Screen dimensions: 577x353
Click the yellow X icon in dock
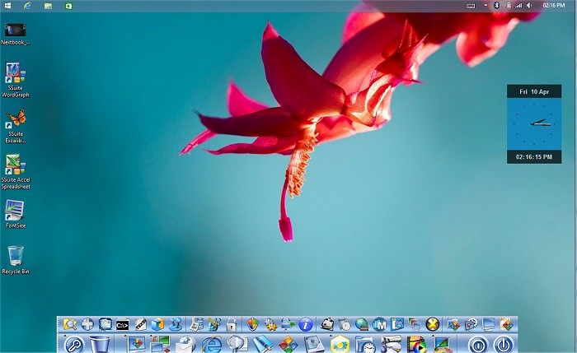[x=431, y=325]
